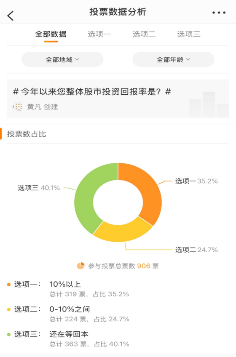
Task: Tap the bar chart graphic in question card
Action: tap(209, 104)
